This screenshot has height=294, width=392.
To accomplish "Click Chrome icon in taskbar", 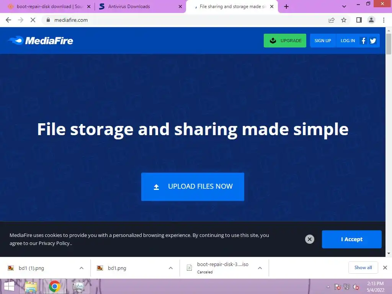I will coord(55,286).
